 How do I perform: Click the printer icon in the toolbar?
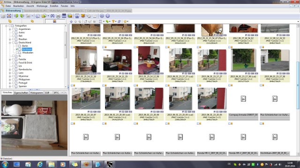point(58,16)
